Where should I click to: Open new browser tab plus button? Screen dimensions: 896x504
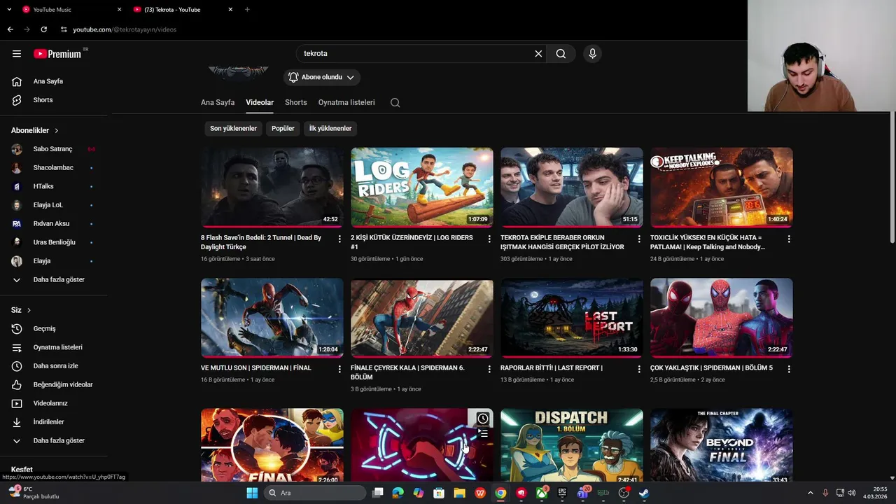[x=247, y=10]
